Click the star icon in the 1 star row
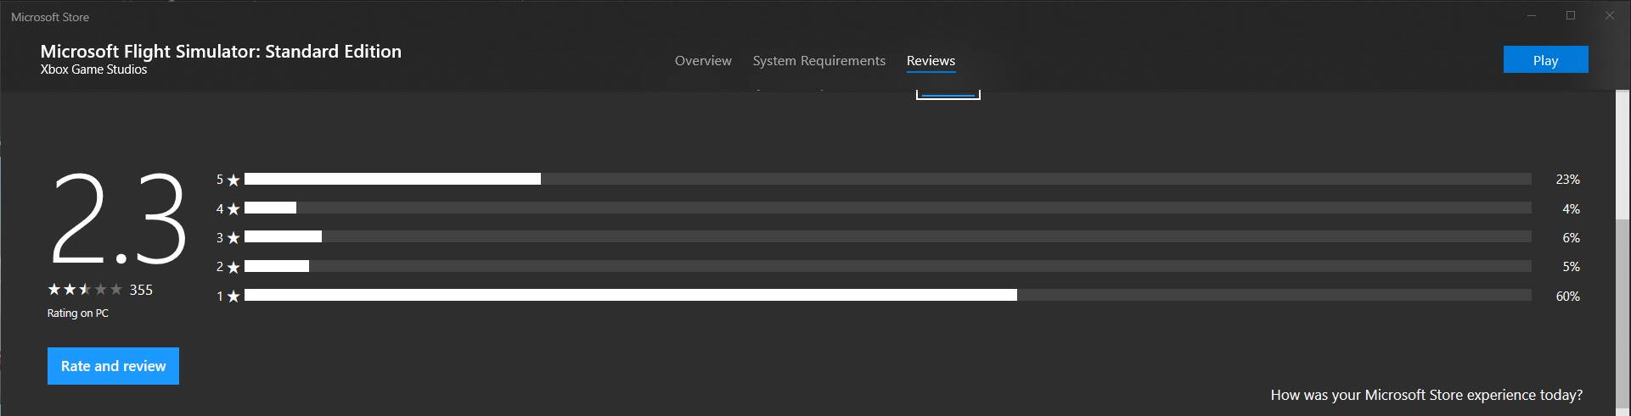 [233, 296]
